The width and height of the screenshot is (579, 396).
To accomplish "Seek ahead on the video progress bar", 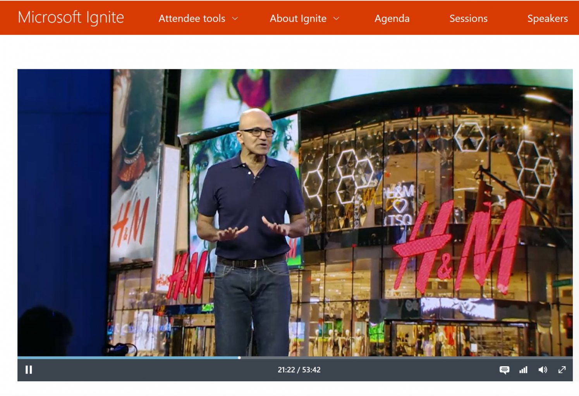I will click(x=387, y=358).
